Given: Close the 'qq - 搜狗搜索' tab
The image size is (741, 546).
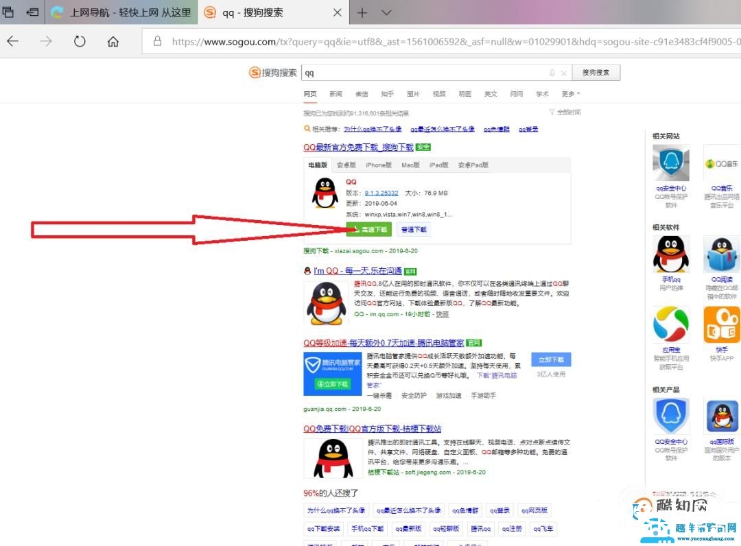Looking at the screenshot, I should (x=338, y=13).
